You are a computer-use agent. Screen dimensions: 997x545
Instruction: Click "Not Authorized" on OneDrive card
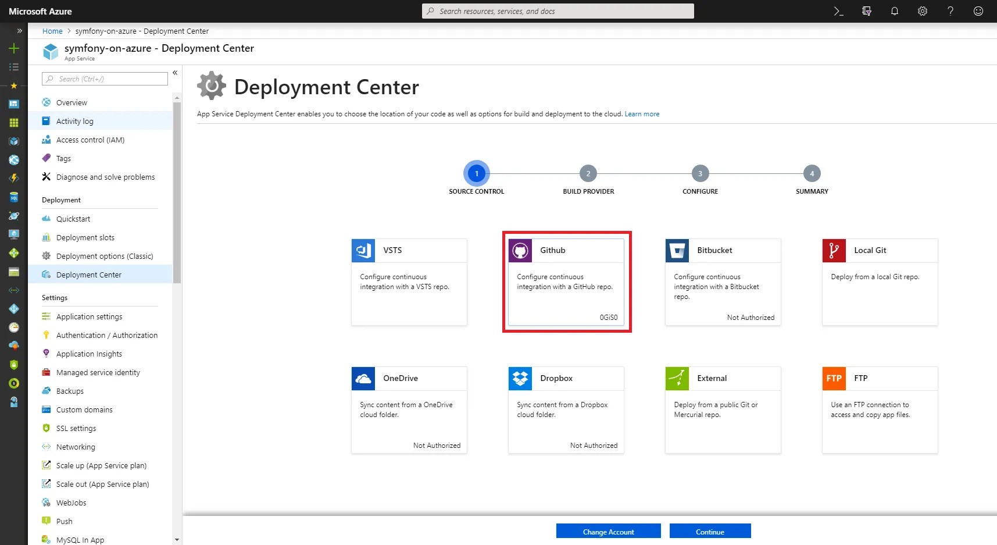[x=437, y=446]
